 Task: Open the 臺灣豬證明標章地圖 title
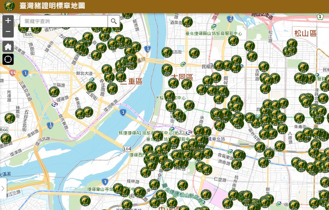click(52, 6)
